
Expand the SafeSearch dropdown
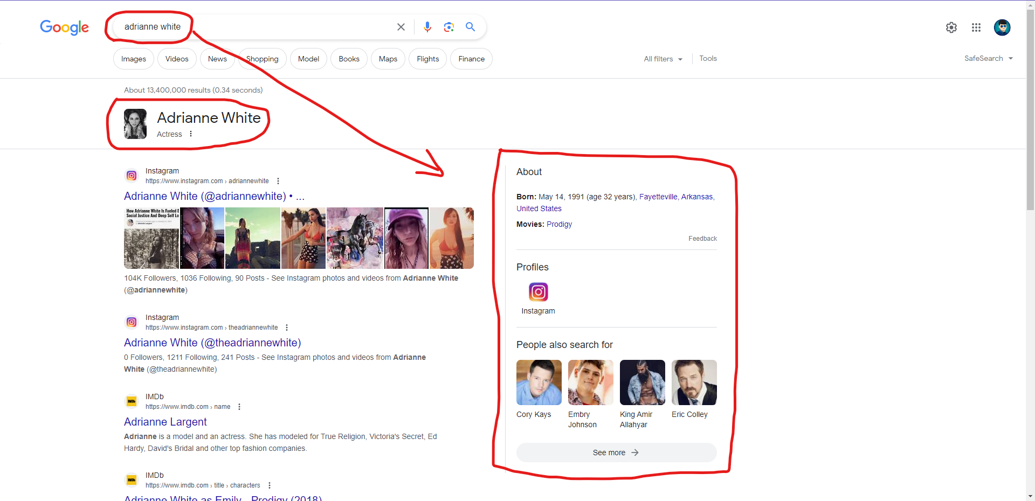coord(989,58)
